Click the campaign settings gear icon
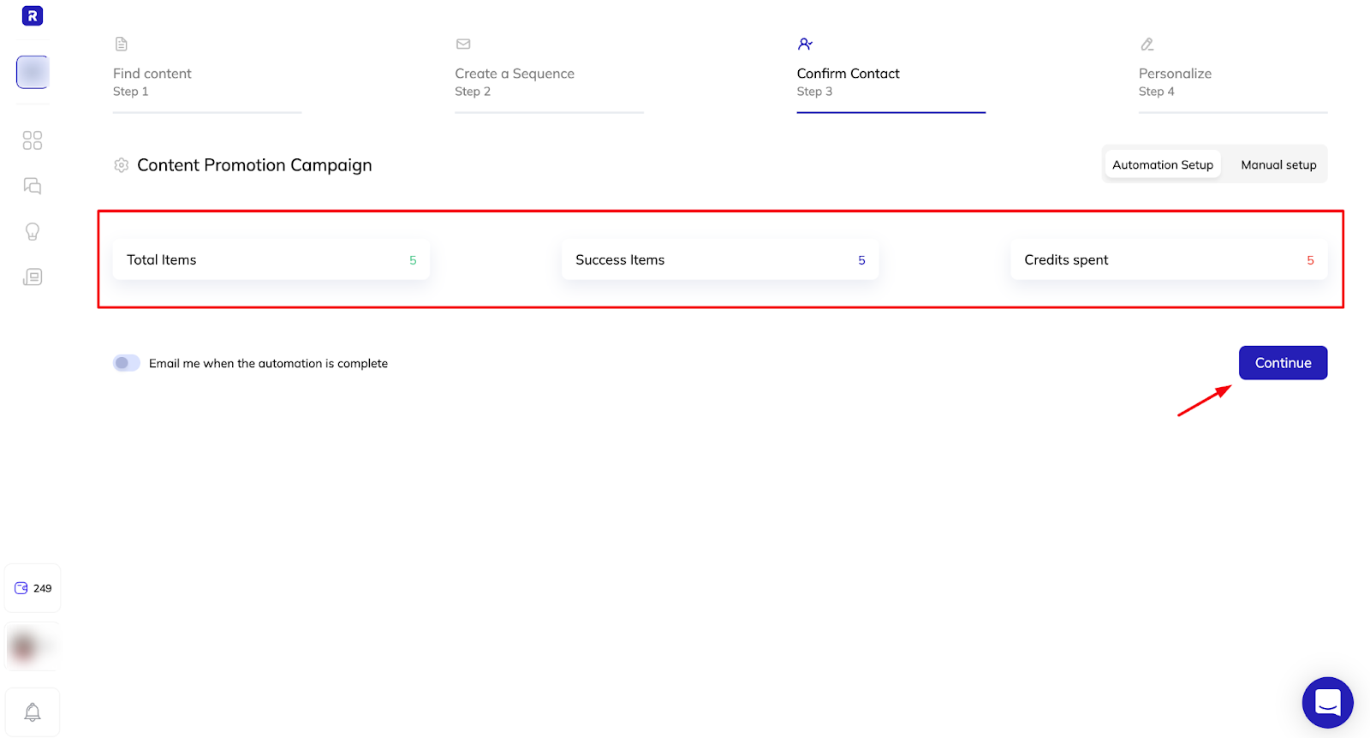Image resolution: width=1370 pixels, height=738 pixels. [122, 165]
